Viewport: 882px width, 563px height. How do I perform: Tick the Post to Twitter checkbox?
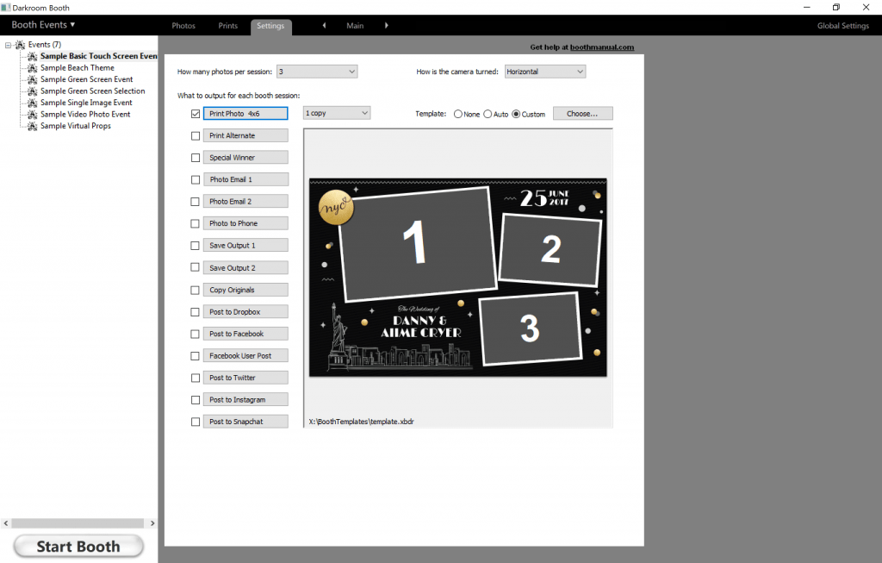pos(196,378)
